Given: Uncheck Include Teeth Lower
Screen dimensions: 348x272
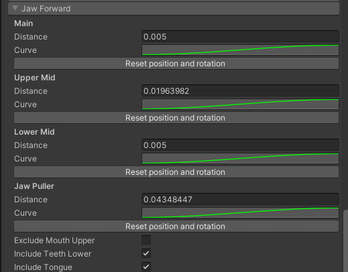Looking at the screenshot, I should click(146, 253).
